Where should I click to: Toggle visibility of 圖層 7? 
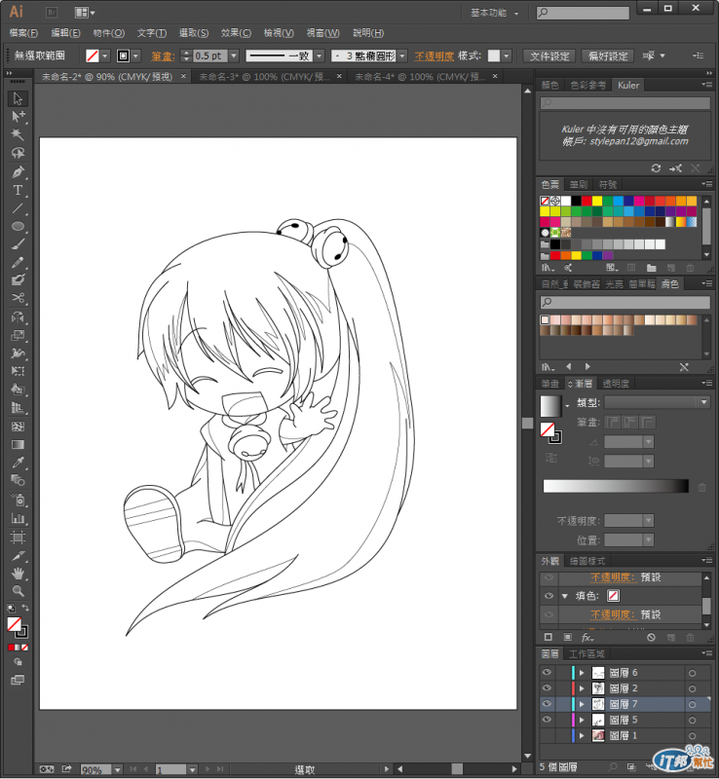point(547,703)
